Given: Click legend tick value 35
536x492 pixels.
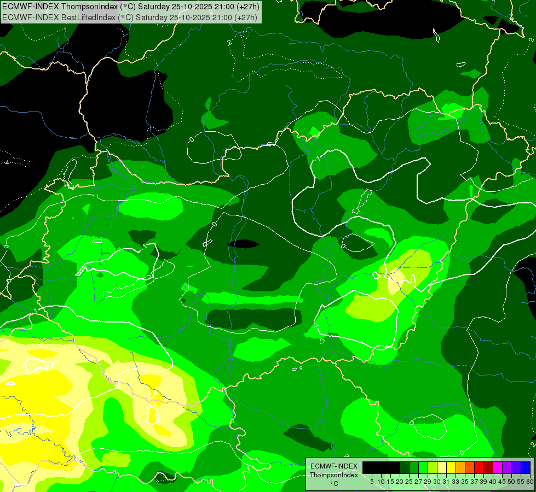Looking at the screenshot, I should tap(465, 482).
